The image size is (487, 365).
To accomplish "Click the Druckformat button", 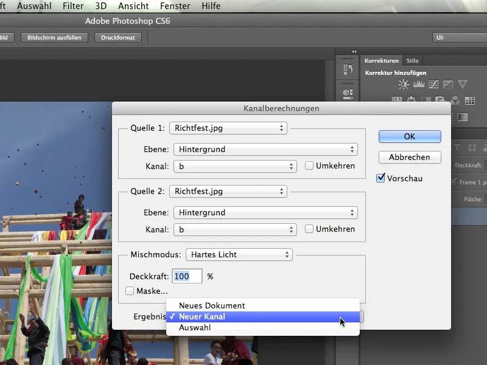I will click(118, 38).
